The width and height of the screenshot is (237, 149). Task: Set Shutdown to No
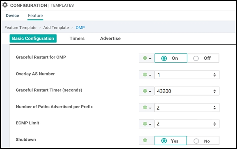(203, 141)
